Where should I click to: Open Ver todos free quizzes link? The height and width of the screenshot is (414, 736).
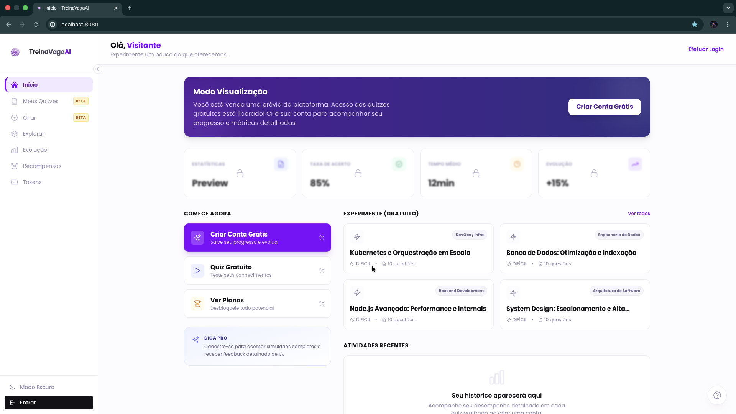coord(639,214)
